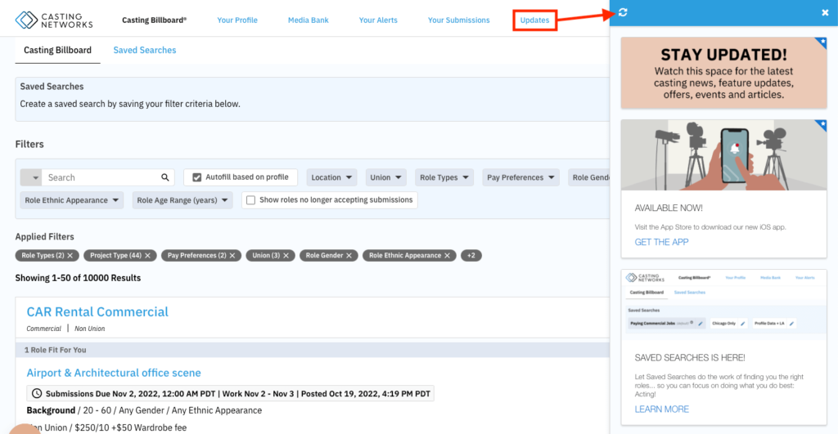Expand Role Age Range (years) dropdown
Image resolution: width=838 pixels, height=434 pixels.
click(182, 200)
